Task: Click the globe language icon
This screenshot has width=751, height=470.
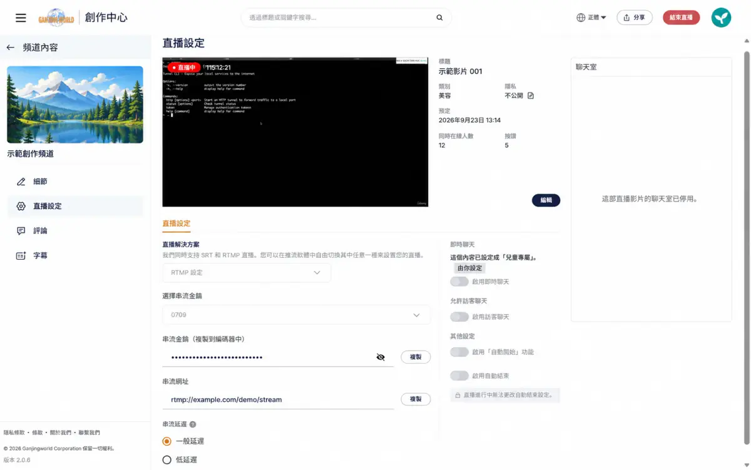Action: point(581,18)
